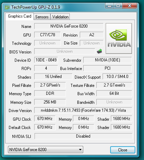Screen dimensions: 144x160
Task: Click the ROPs value 4
Action: point(46,68)
